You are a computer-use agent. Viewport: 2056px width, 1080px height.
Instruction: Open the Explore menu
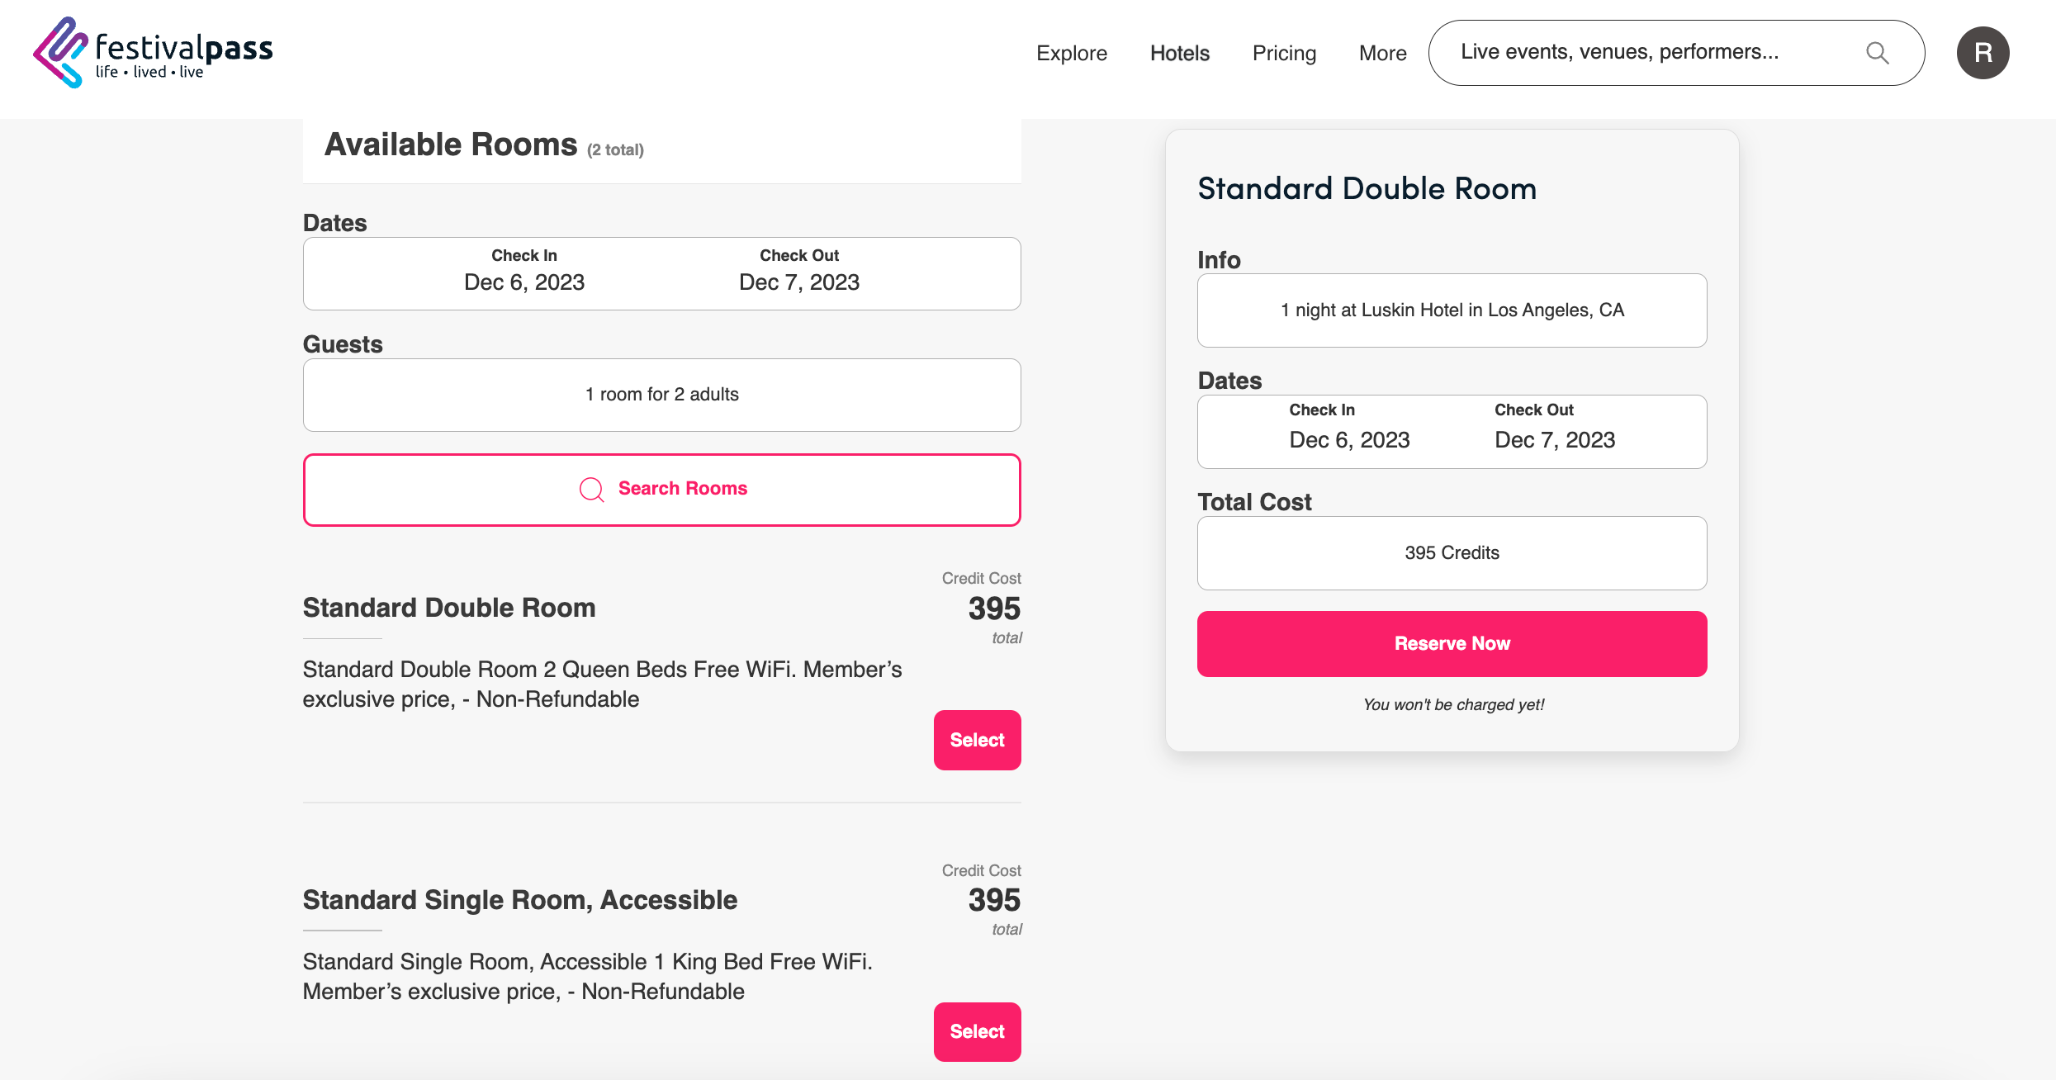(x=1071, y=53)
